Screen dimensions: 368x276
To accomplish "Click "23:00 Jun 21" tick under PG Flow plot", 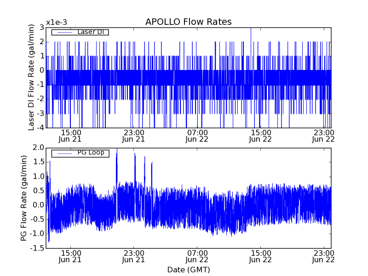I will [x=133, y=257].
